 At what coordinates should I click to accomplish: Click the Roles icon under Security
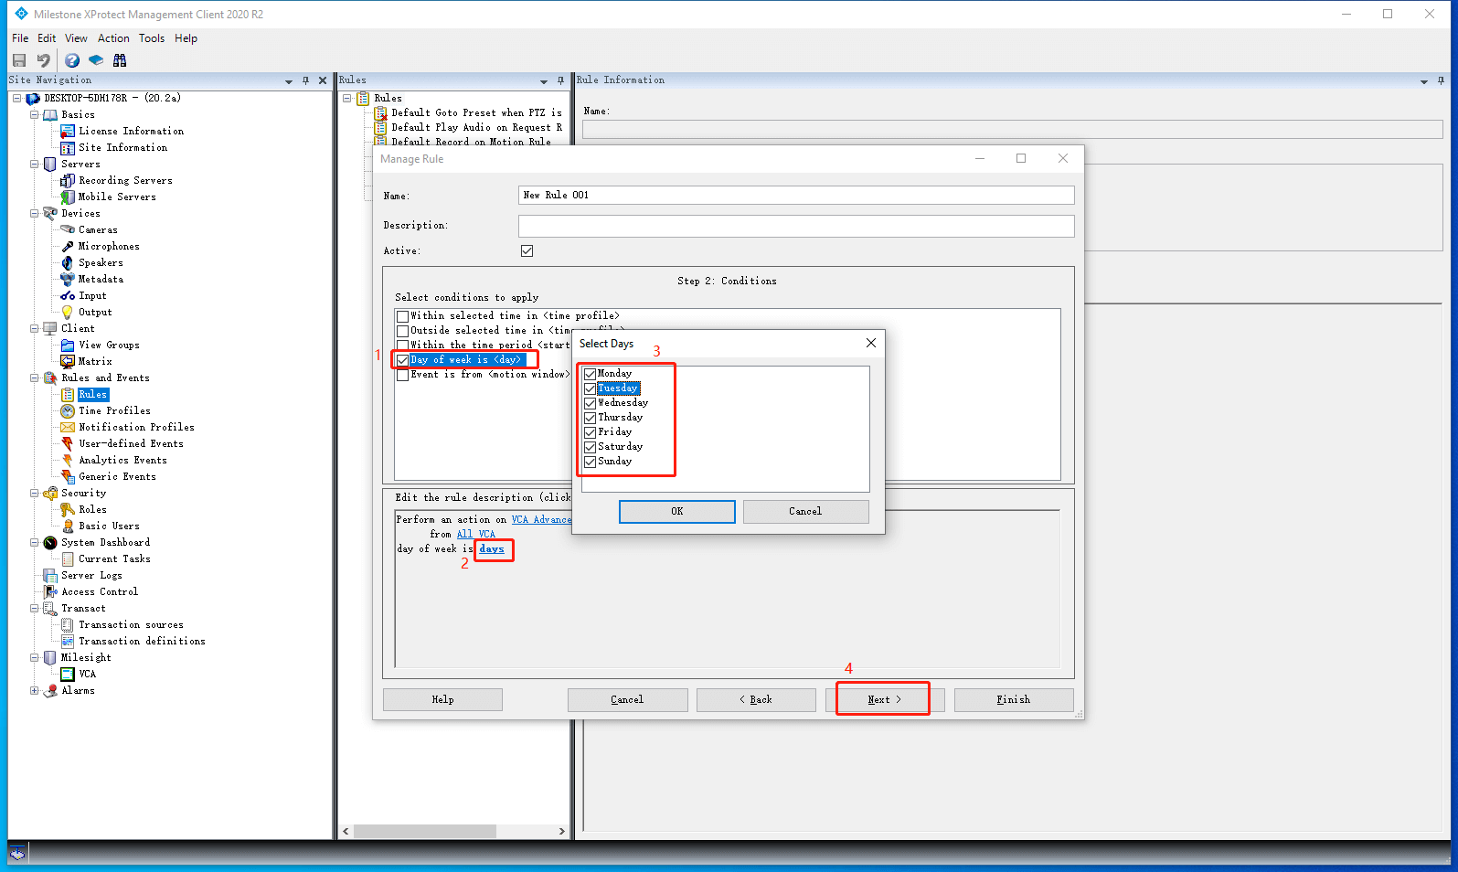[x=68, y=510]
